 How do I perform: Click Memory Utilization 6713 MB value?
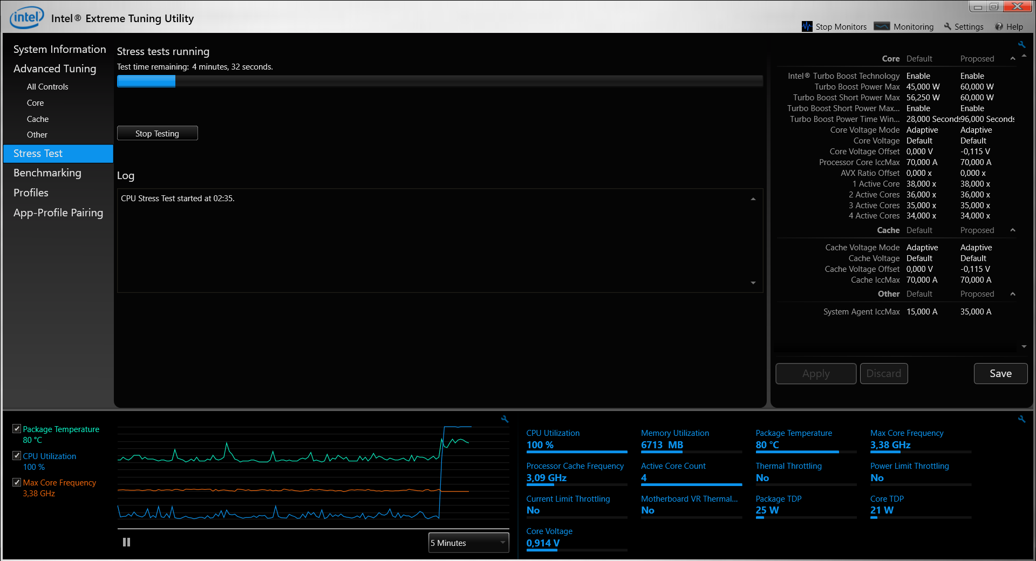coord(662,445)
